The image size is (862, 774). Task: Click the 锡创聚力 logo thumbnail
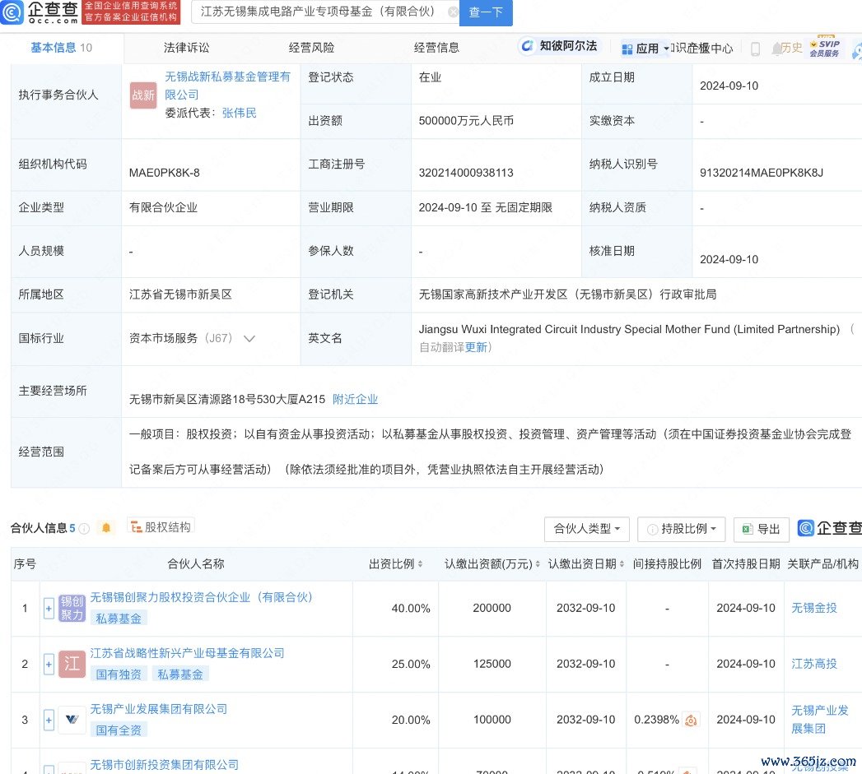(x=72, y=609)
